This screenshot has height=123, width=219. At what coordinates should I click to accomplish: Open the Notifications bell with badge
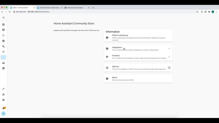[x=4, y=108]
